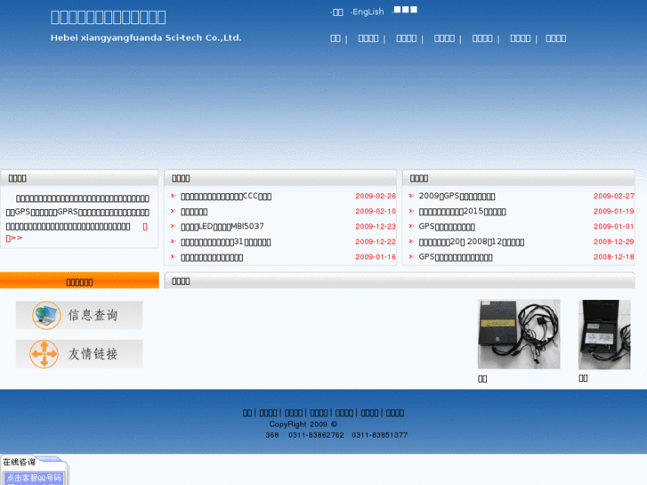The width and height of the screenshot is (647, 485).
Task: Click the red arrow bullet beside the CCC news item
Action: click(x=174, y=196)
